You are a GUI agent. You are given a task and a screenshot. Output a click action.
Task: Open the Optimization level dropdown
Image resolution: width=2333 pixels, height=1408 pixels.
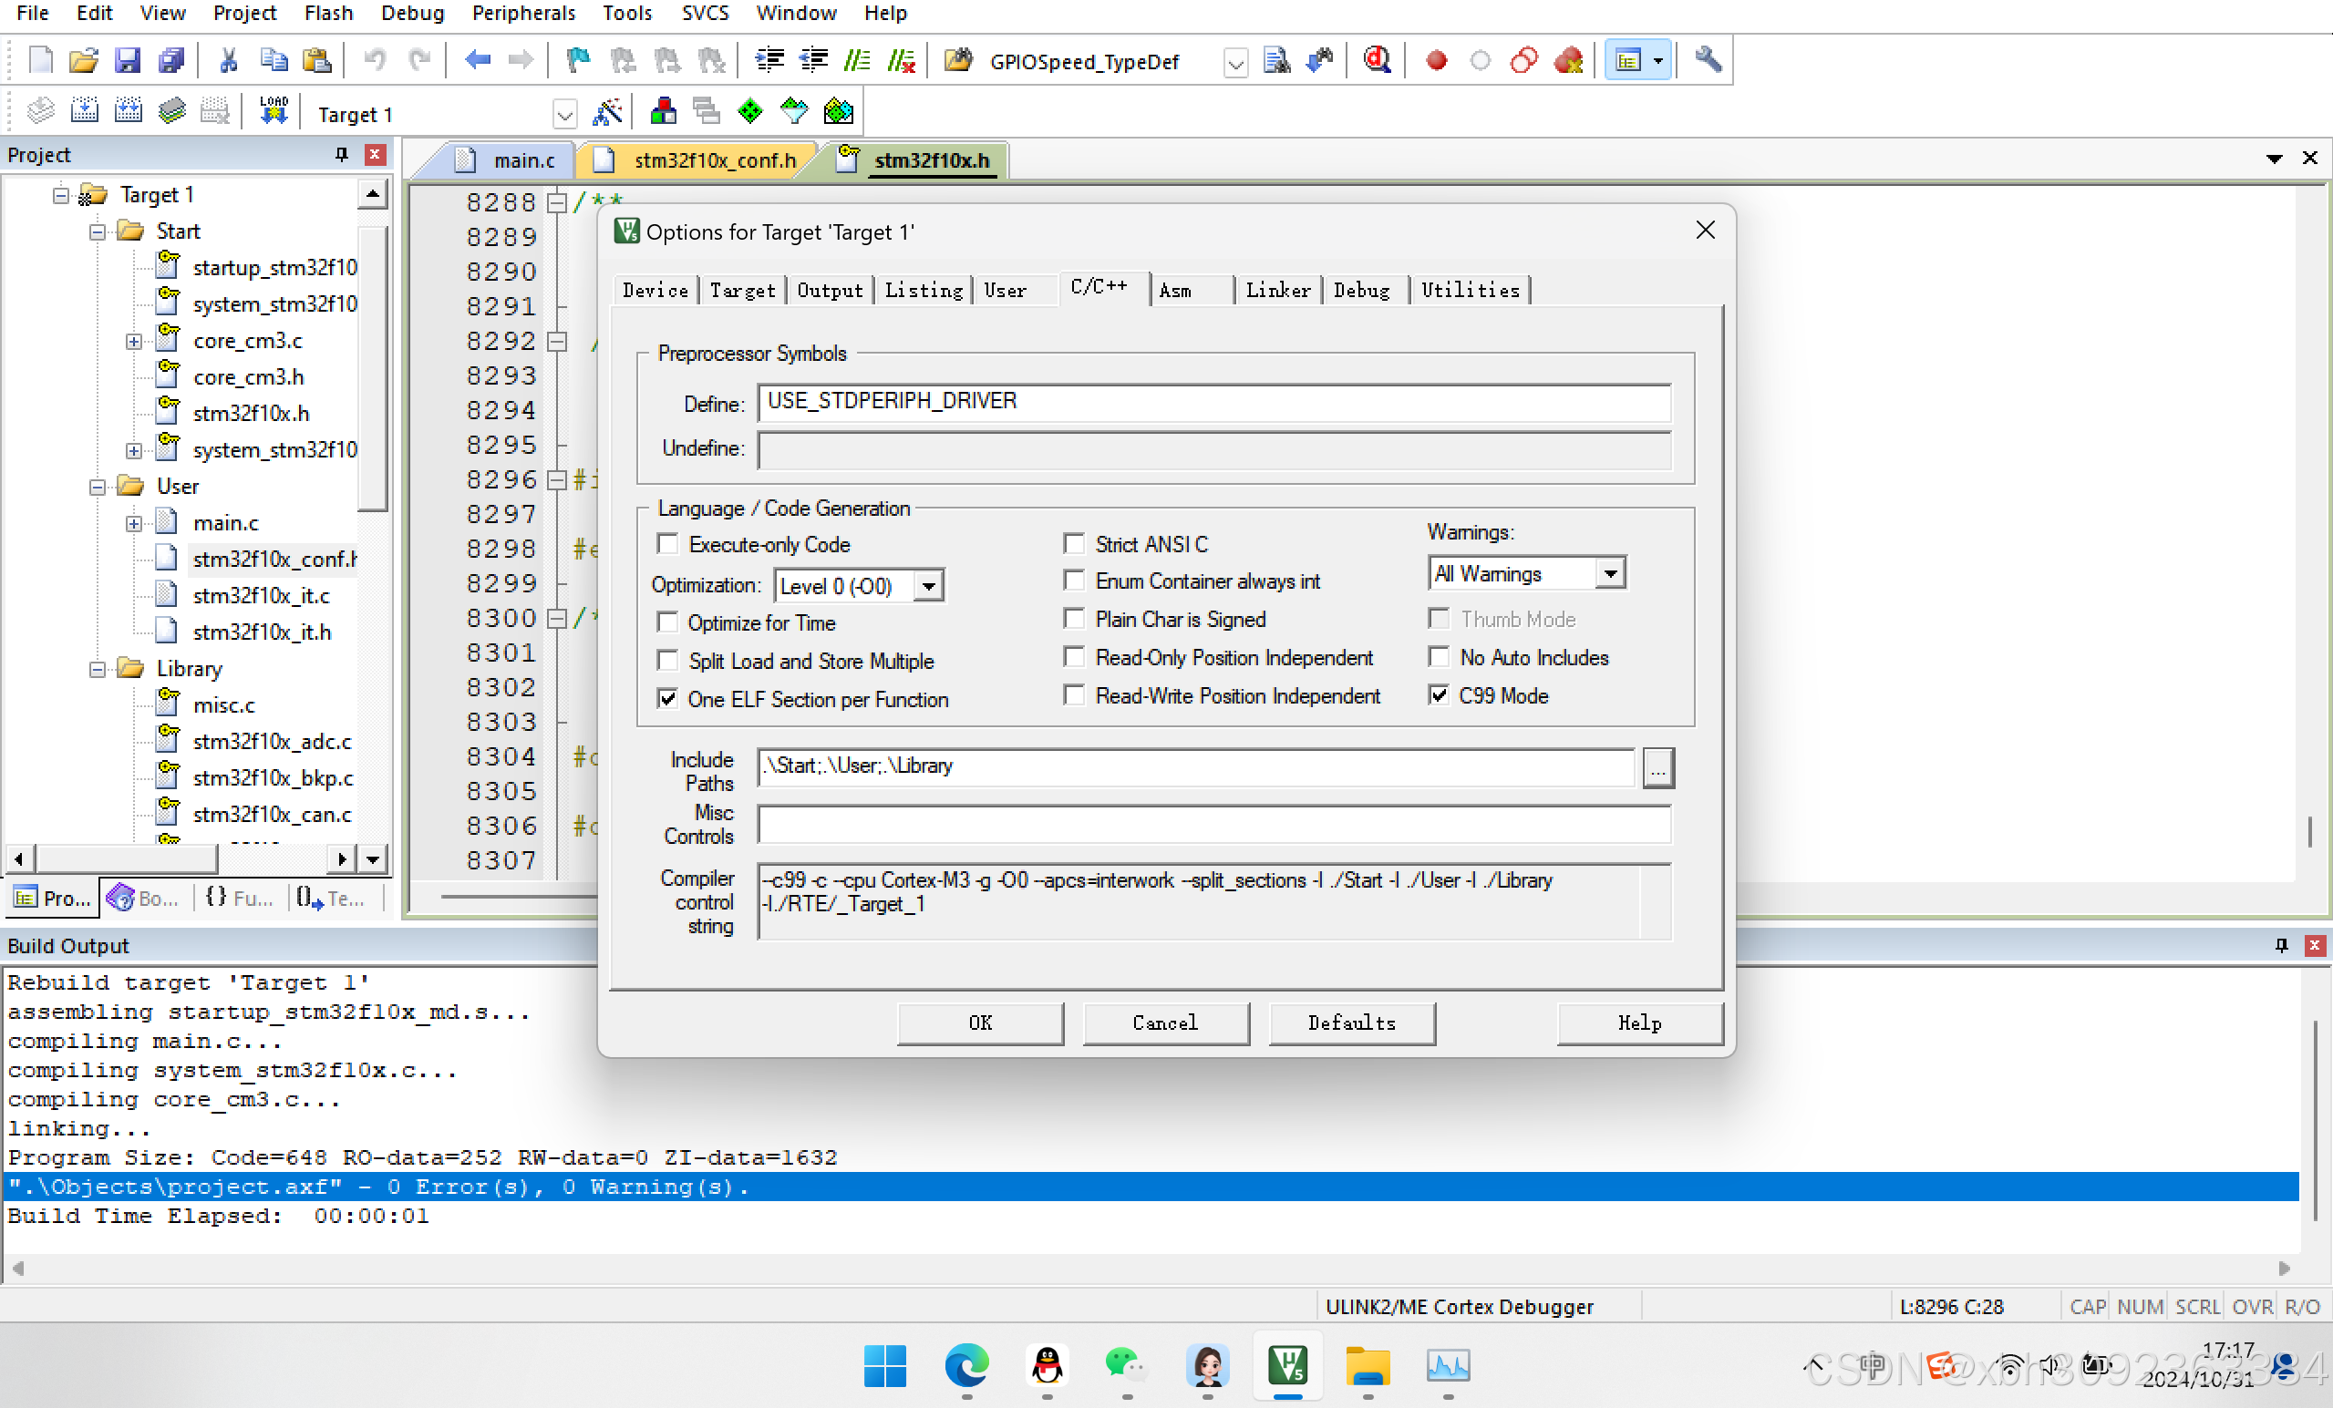click(929, 586)
